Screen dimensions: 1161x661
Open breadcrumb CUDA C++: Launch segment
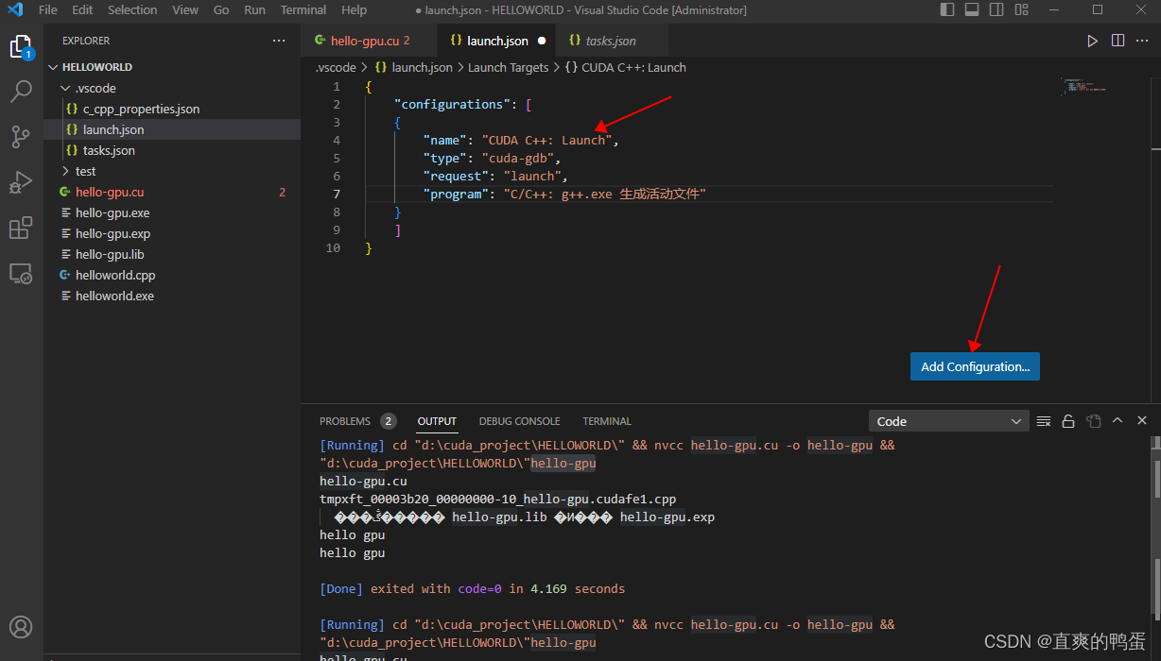[626, 67]
